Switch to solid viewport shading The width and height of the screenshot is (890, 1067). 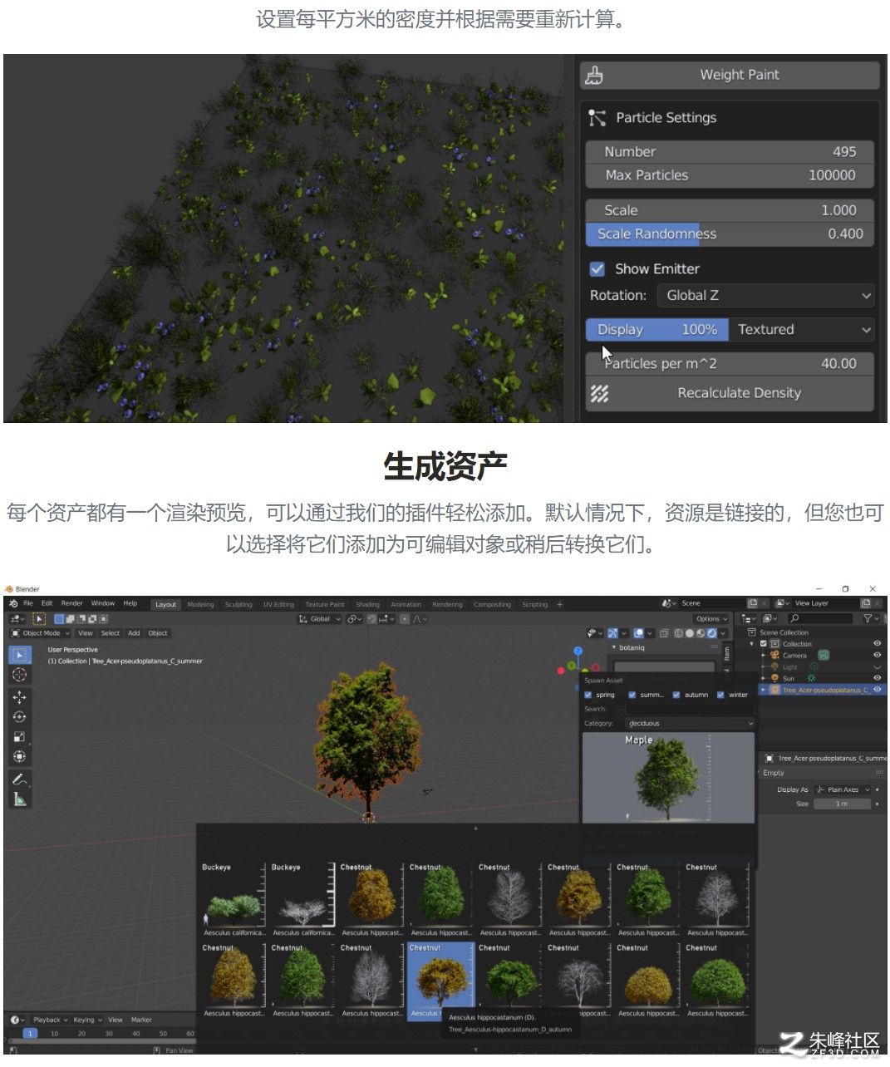click(689, 633)
